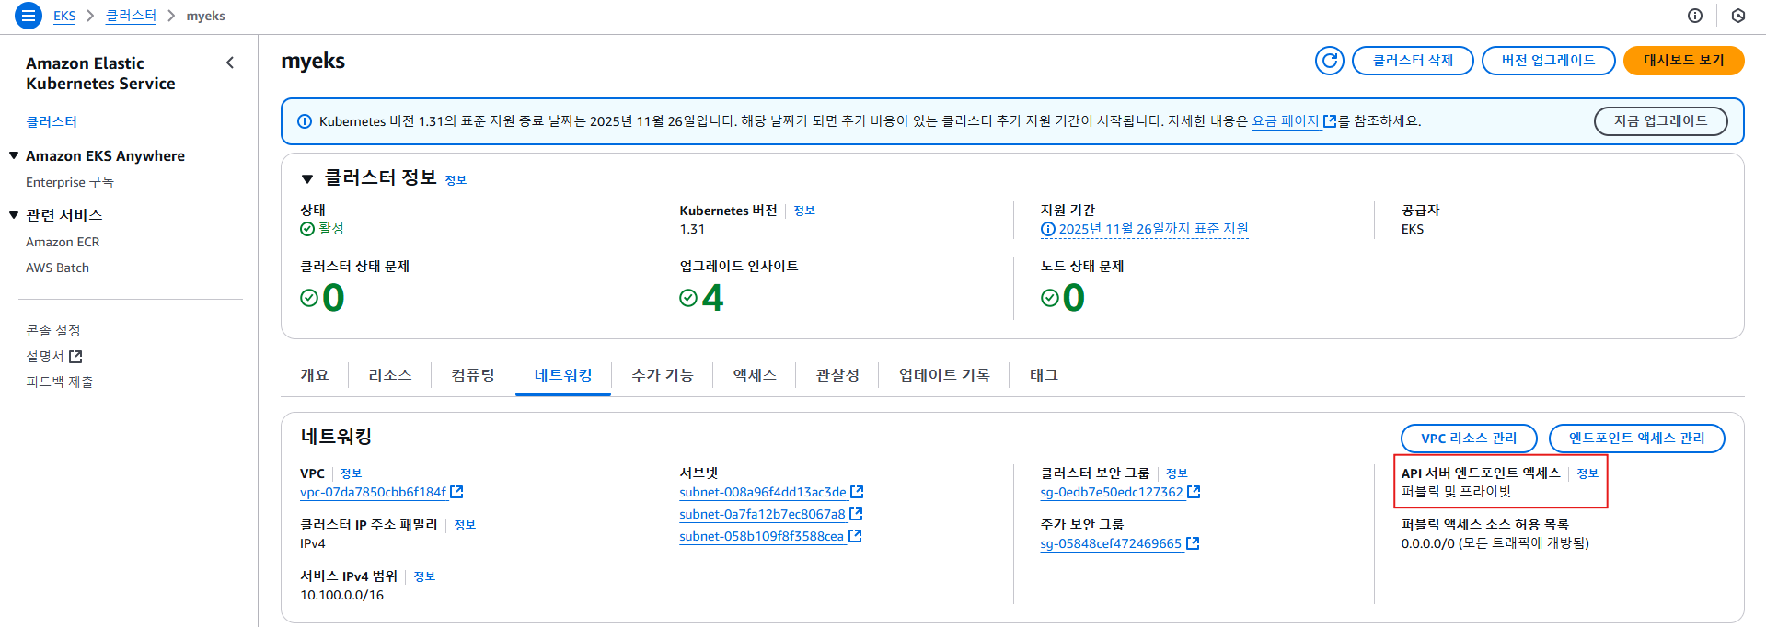Select the 네트워킹 tab
This screenshot has width=1766, height=627.
(x=563, y=375)
